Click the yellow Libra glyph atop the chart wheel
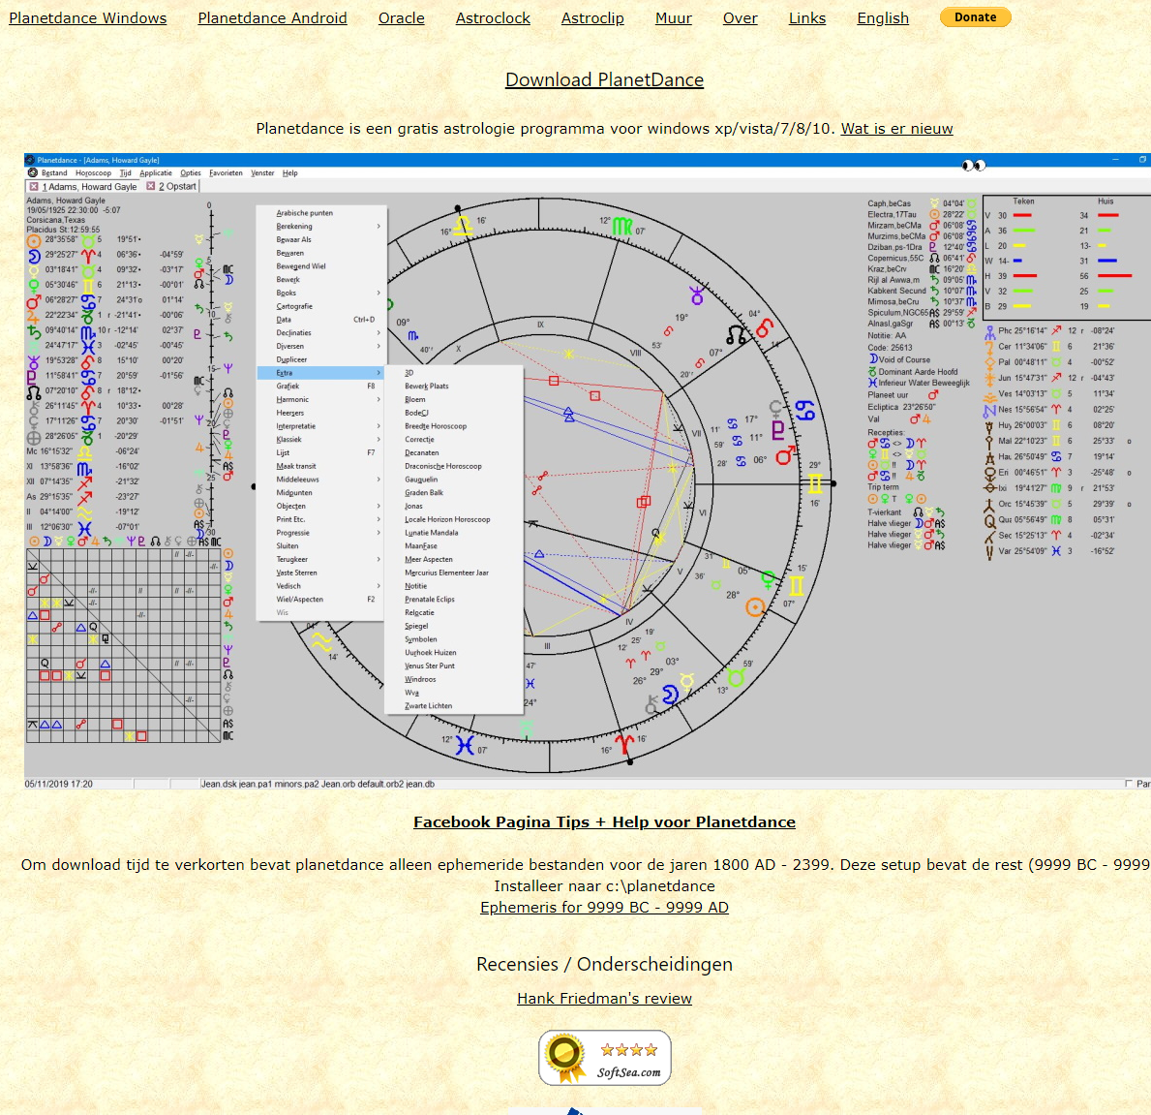 click(463, 225)
